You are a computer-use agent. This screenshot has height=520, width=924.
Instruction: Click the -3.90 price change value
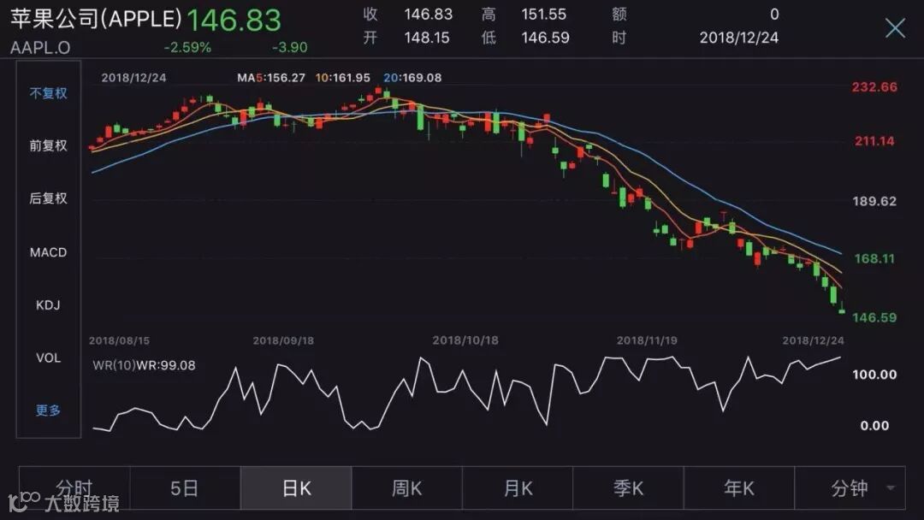pyautogui.click(x=289, y=47)
